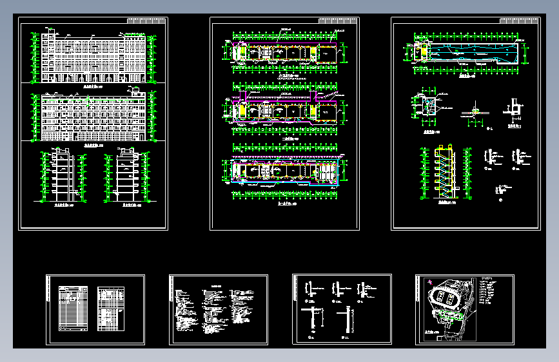Viewport: 559px width, 362px height.
Task: Pick the left side elevation in the first sheet
Action: click(x=63, y=175)
